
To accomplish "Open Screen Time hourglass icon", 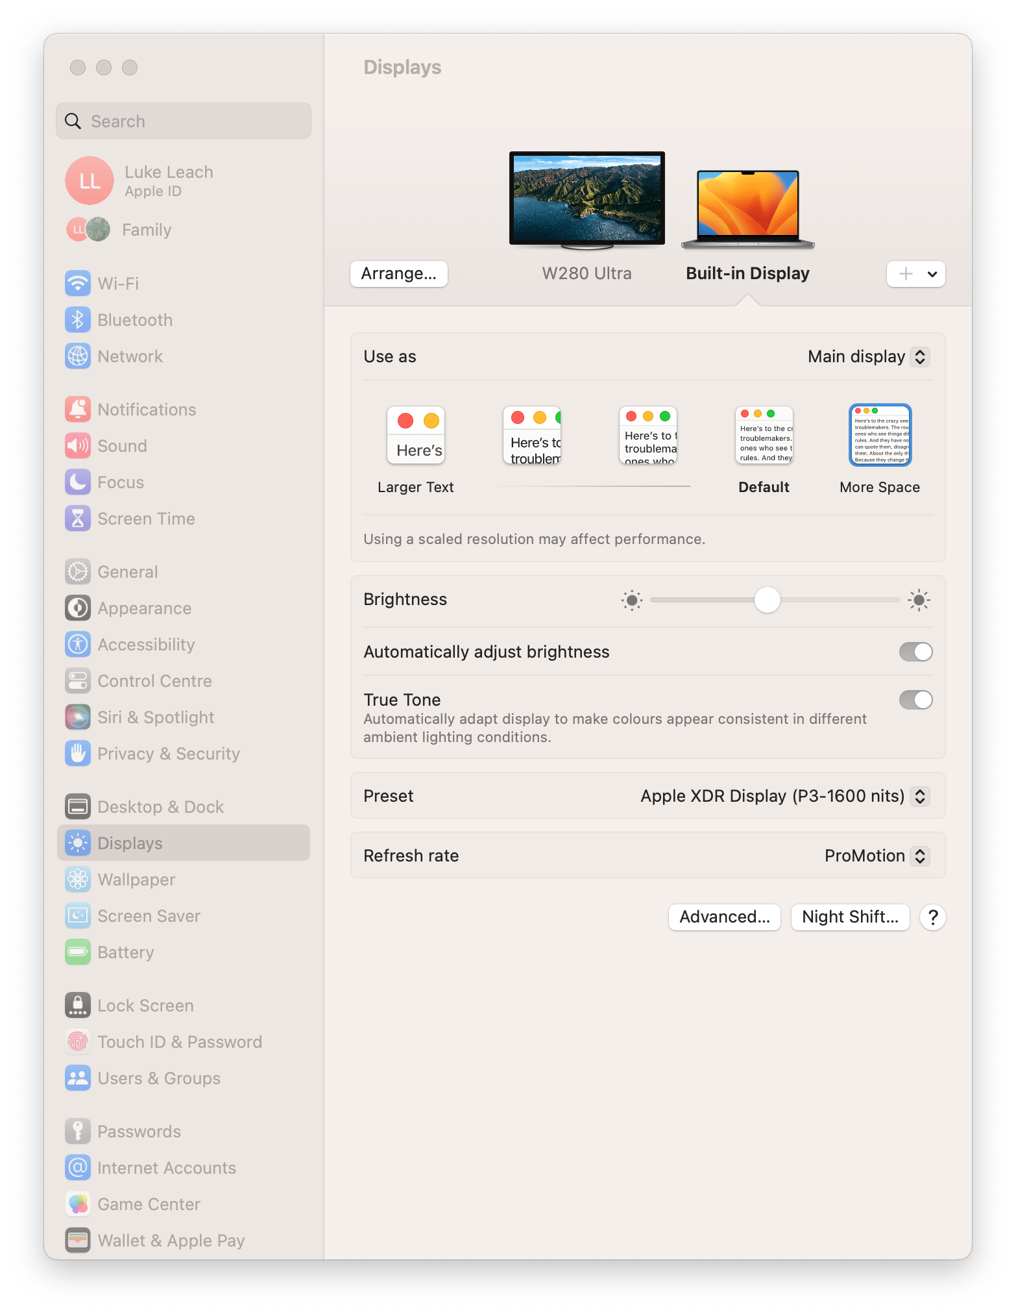I will [x=78, y=518].
